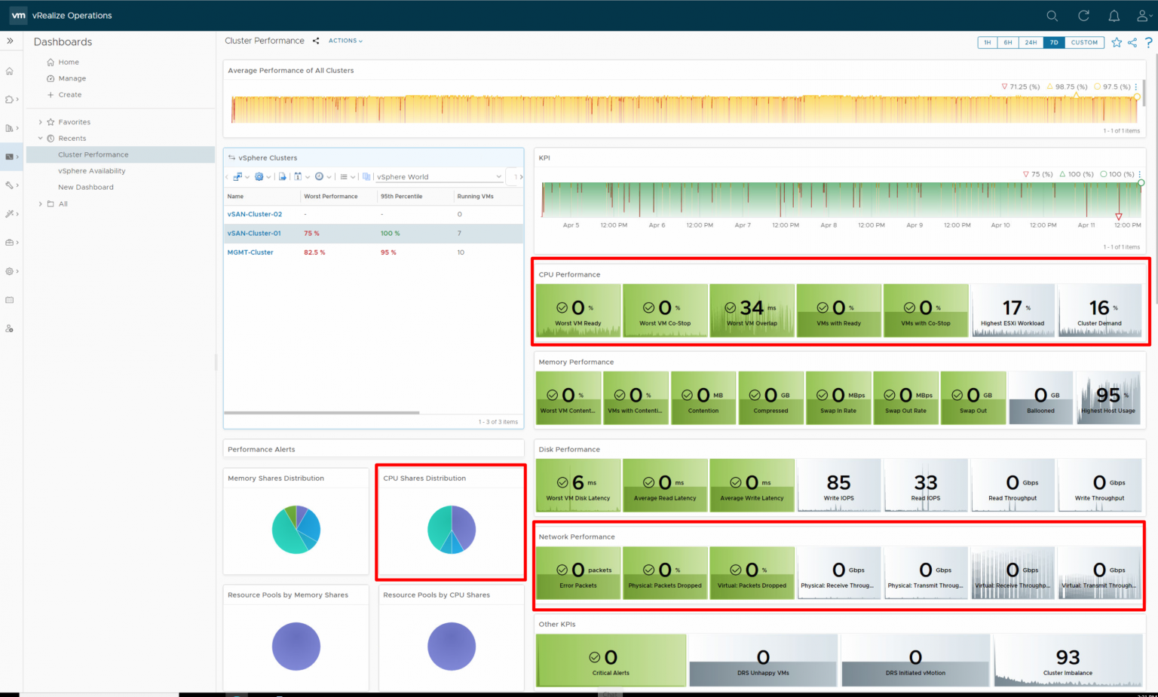Select vSphere Availability under Recents
1158x697 pixels.
pos(92,170)
